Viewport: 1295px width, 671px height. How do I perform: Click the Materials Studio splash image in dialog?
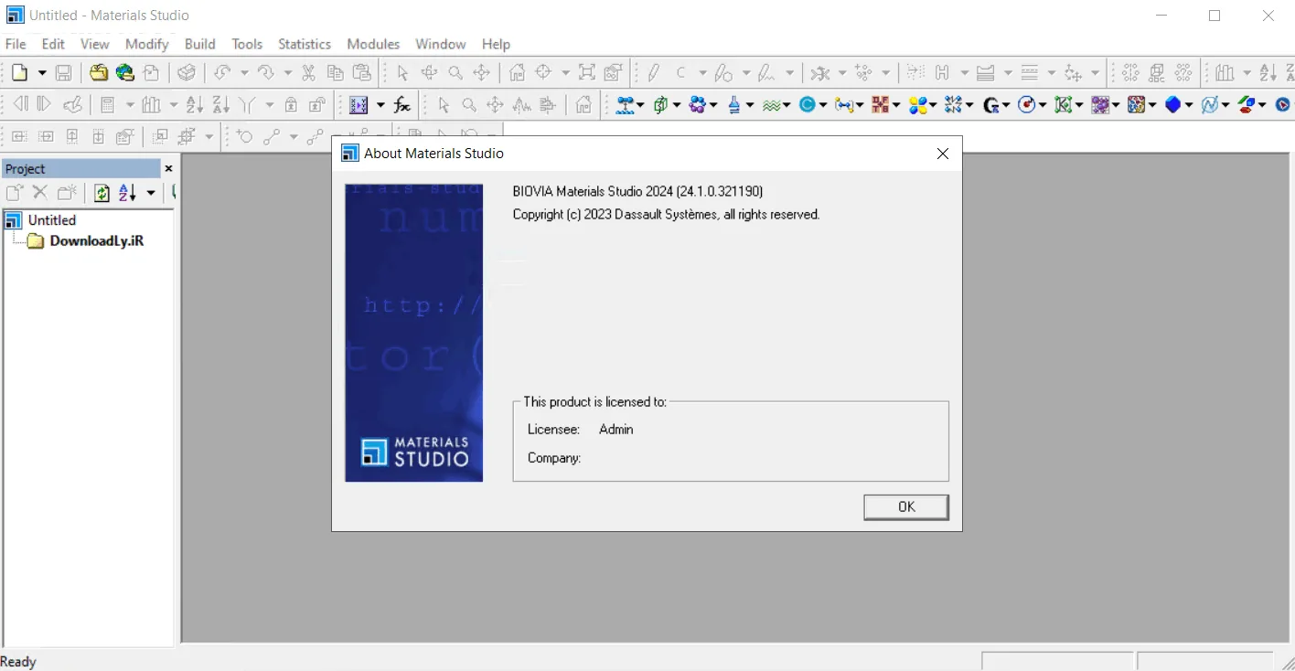(x=413, y=333)
